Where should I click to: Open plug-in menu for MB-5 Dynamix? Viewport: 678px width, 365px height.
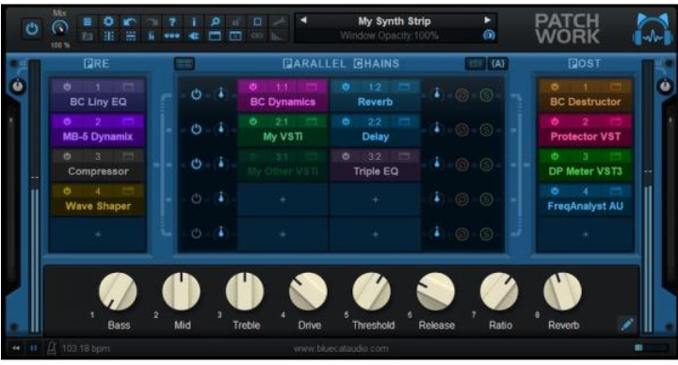pyautogui.click(x=98, y=137)
